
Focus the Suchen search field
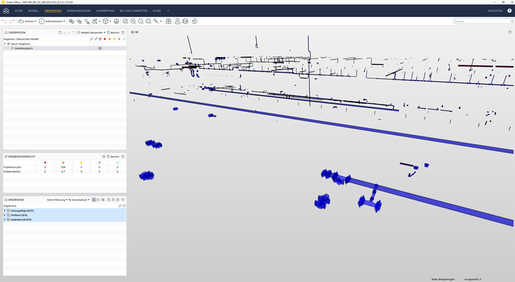pyautogui.click(x=483, y=21)
